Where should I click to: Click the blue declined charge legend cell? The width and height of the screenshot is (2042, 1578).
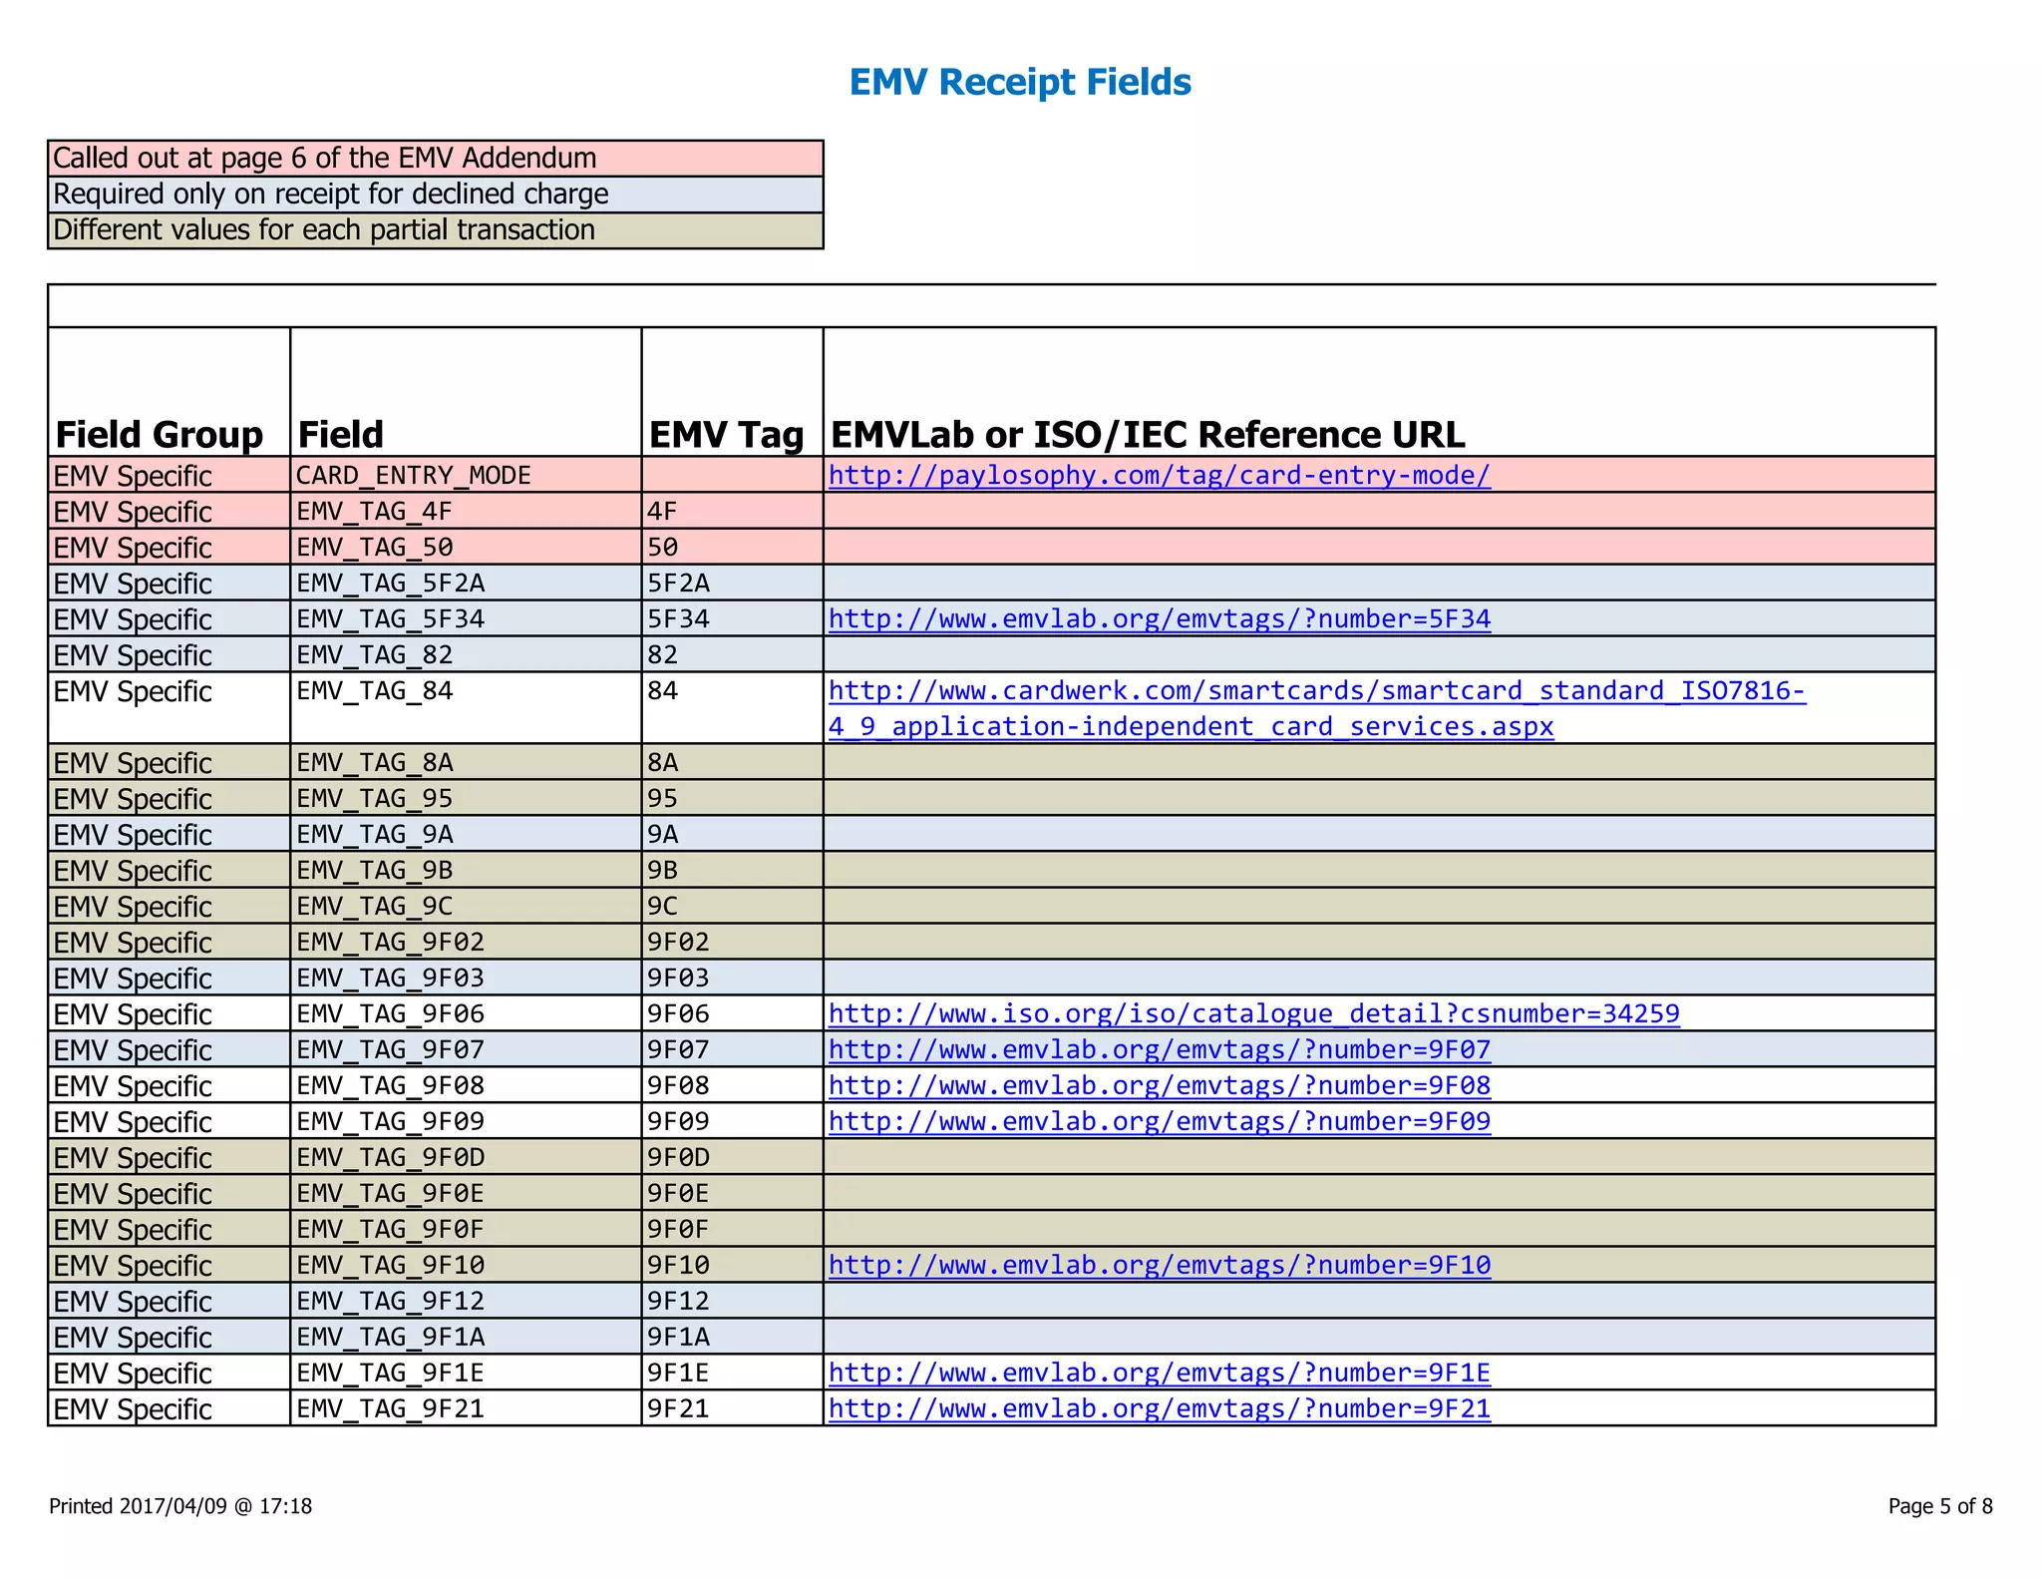[x=435, y=194]
